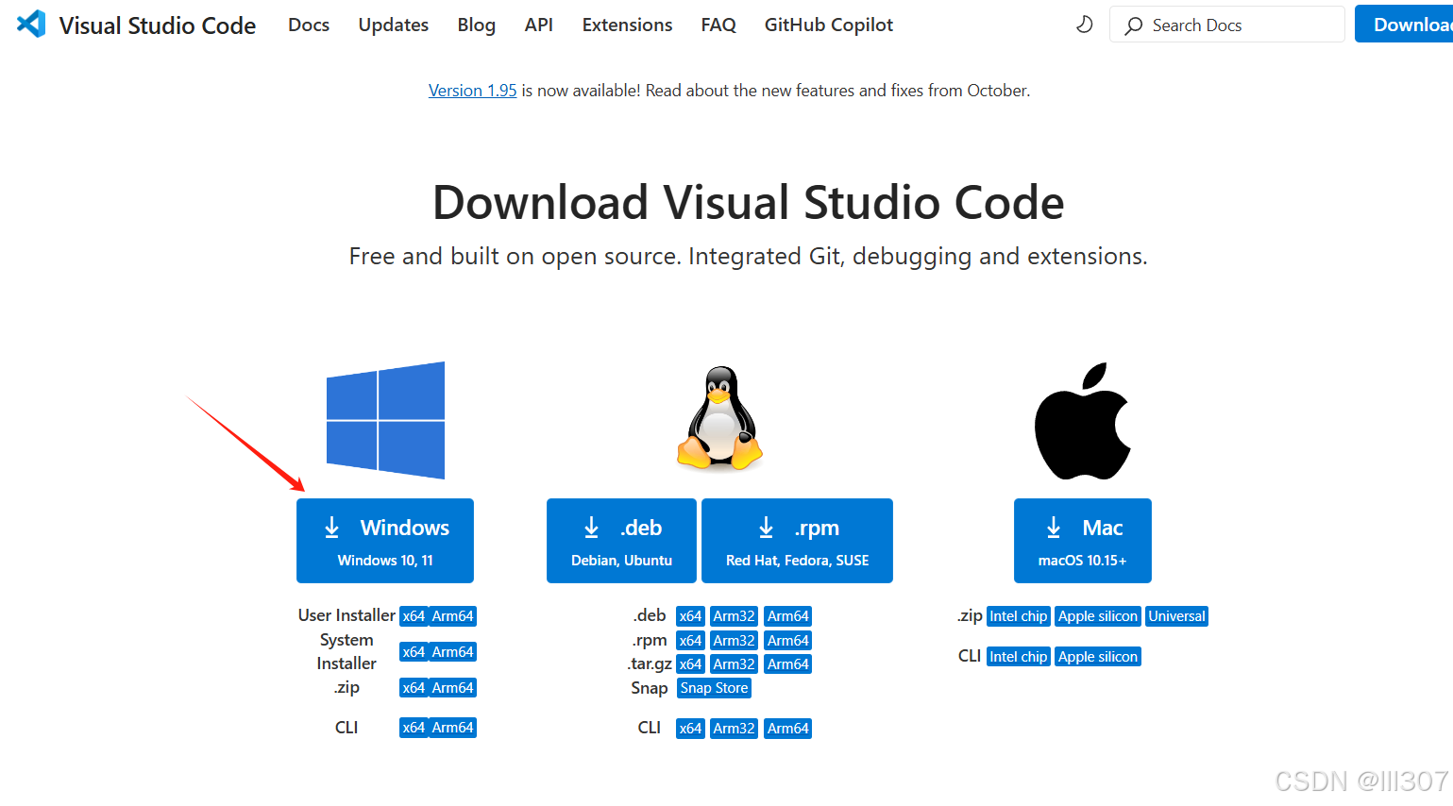Click Linux .rpm x64 link
The image size is (1453, 806).
pyautogui.click(x=691, y=641)
